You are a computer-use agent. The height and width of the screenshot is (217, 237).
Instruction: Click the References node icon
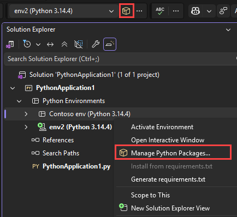pyautogui.click(x=35, y=140)
